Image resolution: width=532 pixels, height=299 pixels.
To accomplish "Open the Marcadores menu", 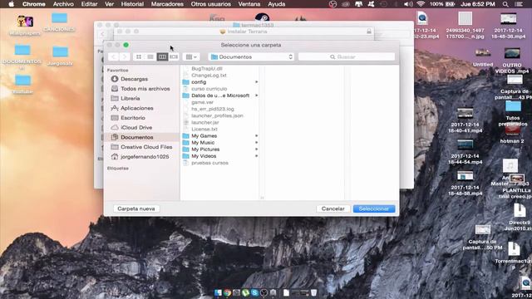I will click(167, 4).
